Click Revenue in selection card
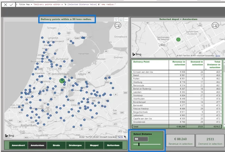 [180, 141]
